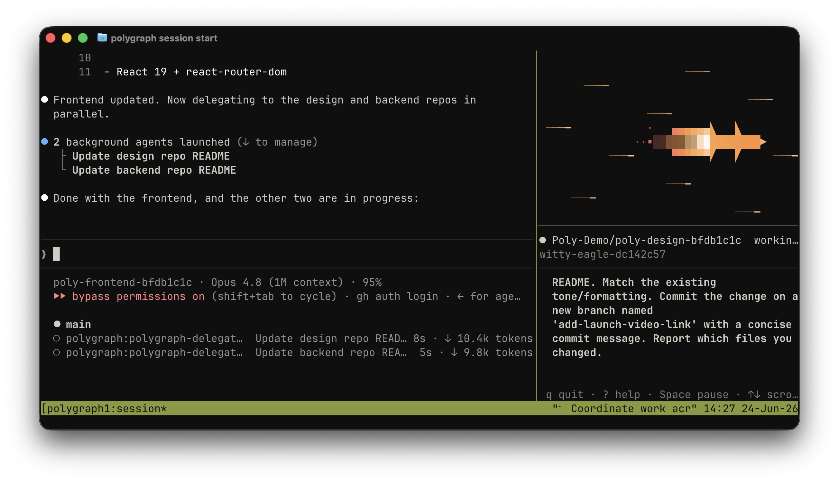Select 'Update backend repo README' task row
Screen dimensions: 839x482
(154, 170)
